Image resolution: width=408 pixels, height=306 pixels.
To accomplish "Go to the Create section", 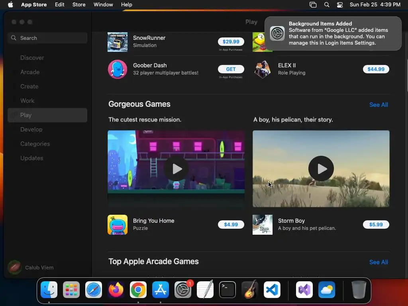I will 47,86.
